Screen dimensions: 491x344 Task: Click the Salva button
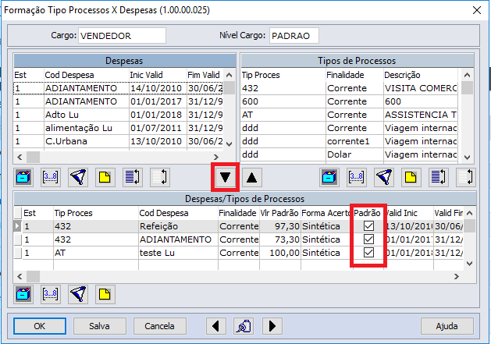[100, 326]
